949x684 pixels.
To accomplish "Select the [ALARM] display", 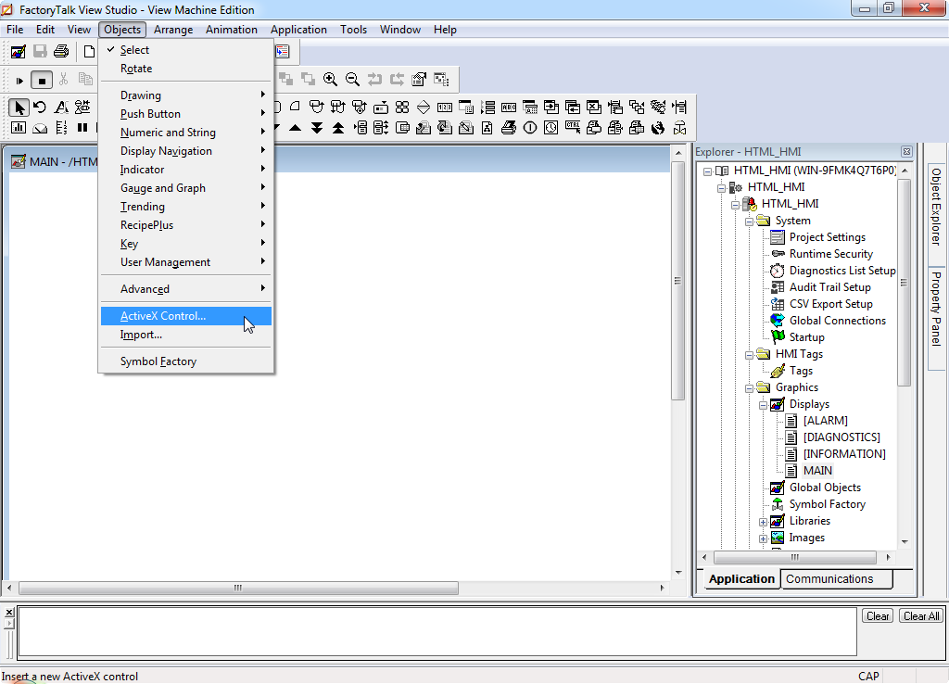I will [x=826, y=421].
